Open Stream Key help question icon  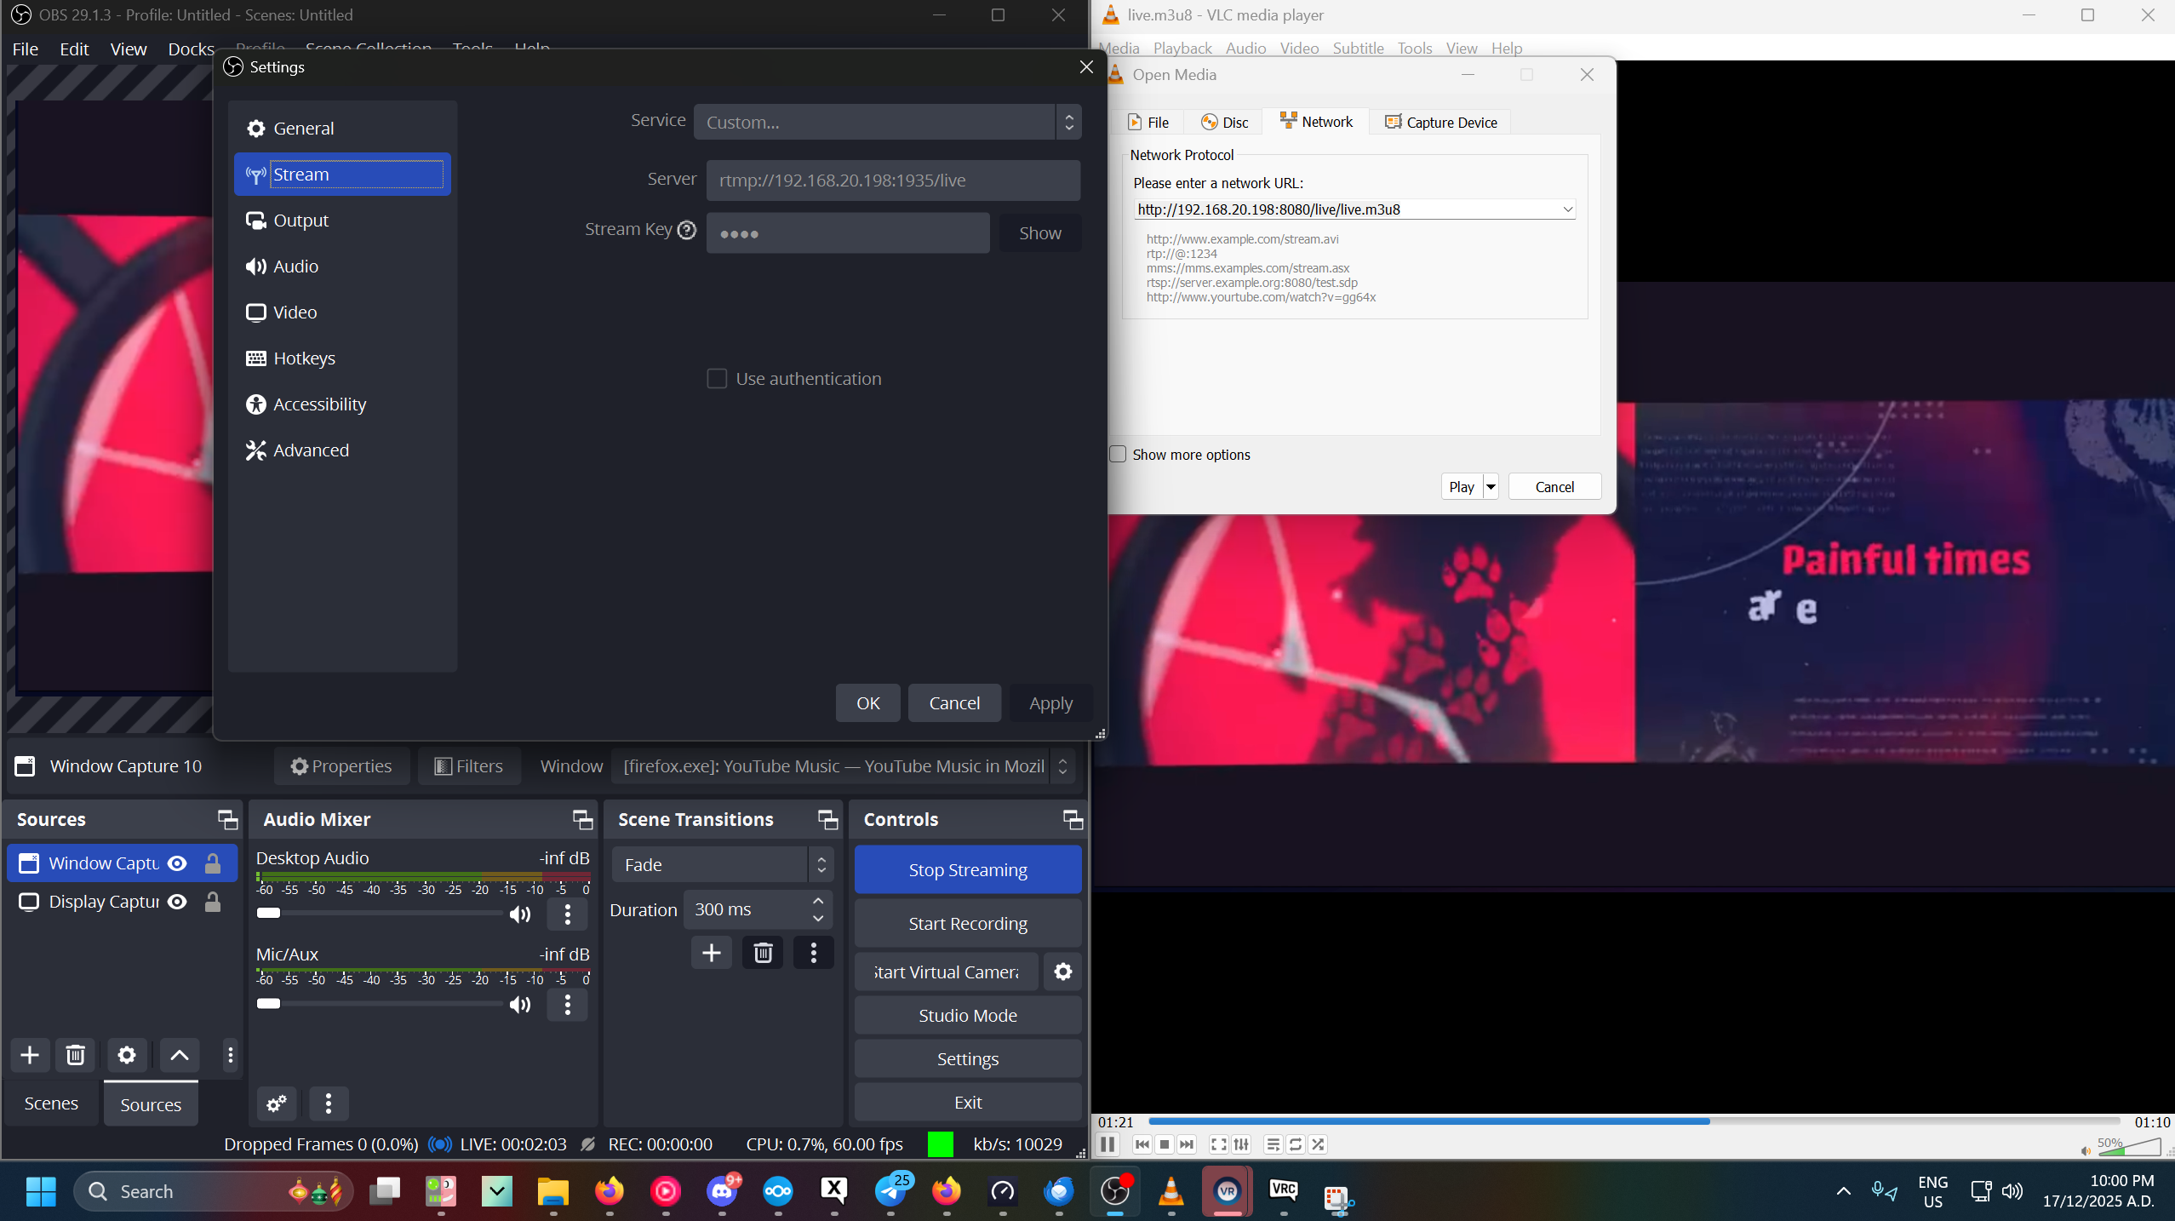[687, 230]
